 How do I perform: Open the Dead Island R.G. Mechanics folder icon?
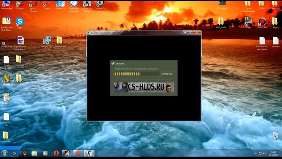6,24
